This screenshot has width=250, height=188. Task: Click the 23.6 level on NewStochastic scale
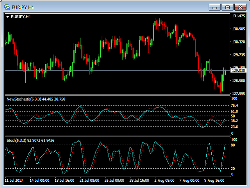point(234,127)
